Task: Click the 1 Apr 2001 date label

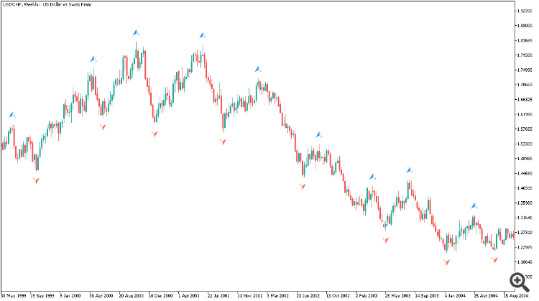Action: tap(189, 295)
